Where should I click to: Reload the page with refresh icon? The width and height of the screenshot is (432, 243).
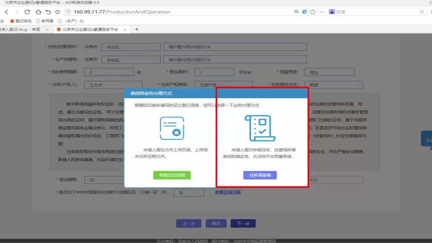tap(27, 12)
